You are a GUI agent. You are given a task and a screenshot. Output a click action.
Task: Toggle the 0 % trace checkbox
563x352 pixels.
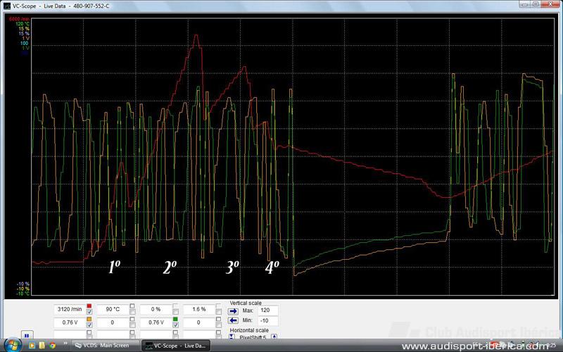click(175, 311)
